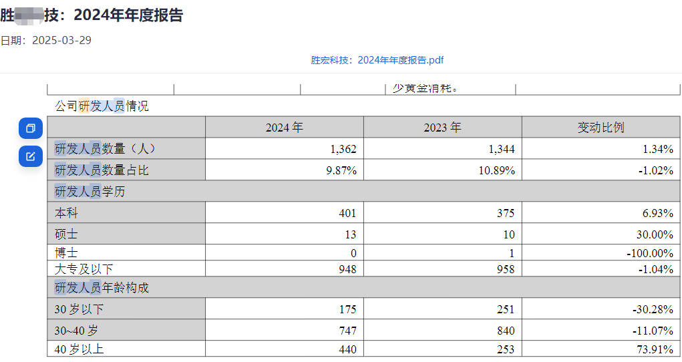The height and width of the screenshot is (362, 682).
Task: Click the 研发人员数量占比 row label
Action: [102, 170]
